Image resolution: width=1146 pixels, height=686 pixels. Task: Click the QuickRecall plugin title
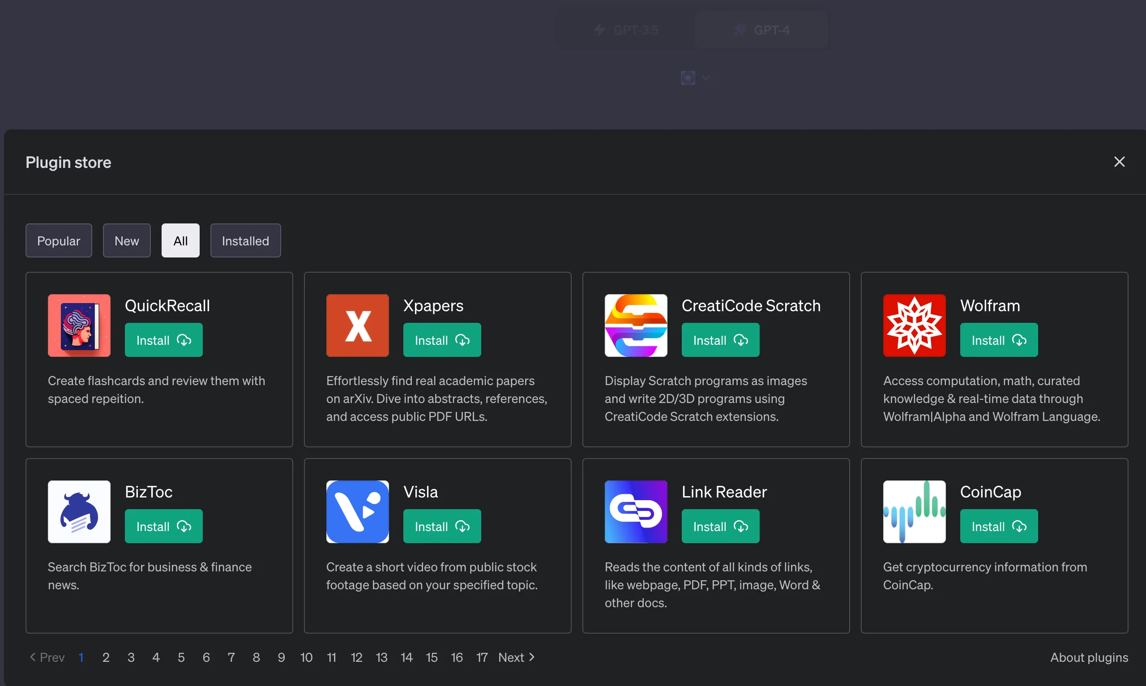tap(167, 306)
